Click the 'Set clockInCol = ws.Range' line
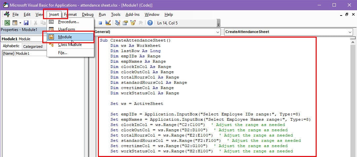 (198, 125)
